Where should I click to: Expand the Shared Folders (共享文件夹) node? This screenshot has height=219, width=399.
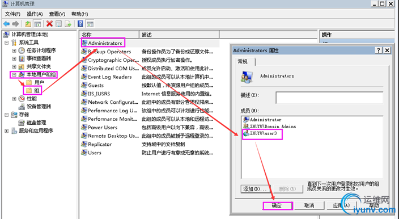tap(14, 67)
